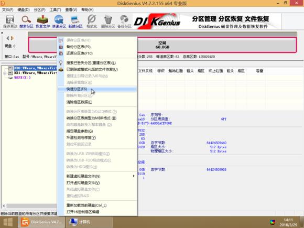Open the 工具(T) menu

(55, 9)
